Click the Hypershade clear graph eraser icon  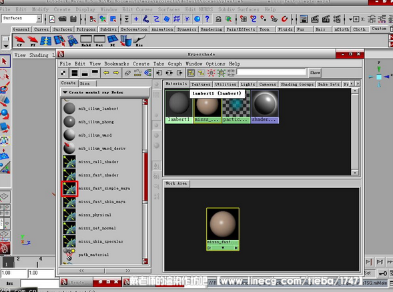127,73
